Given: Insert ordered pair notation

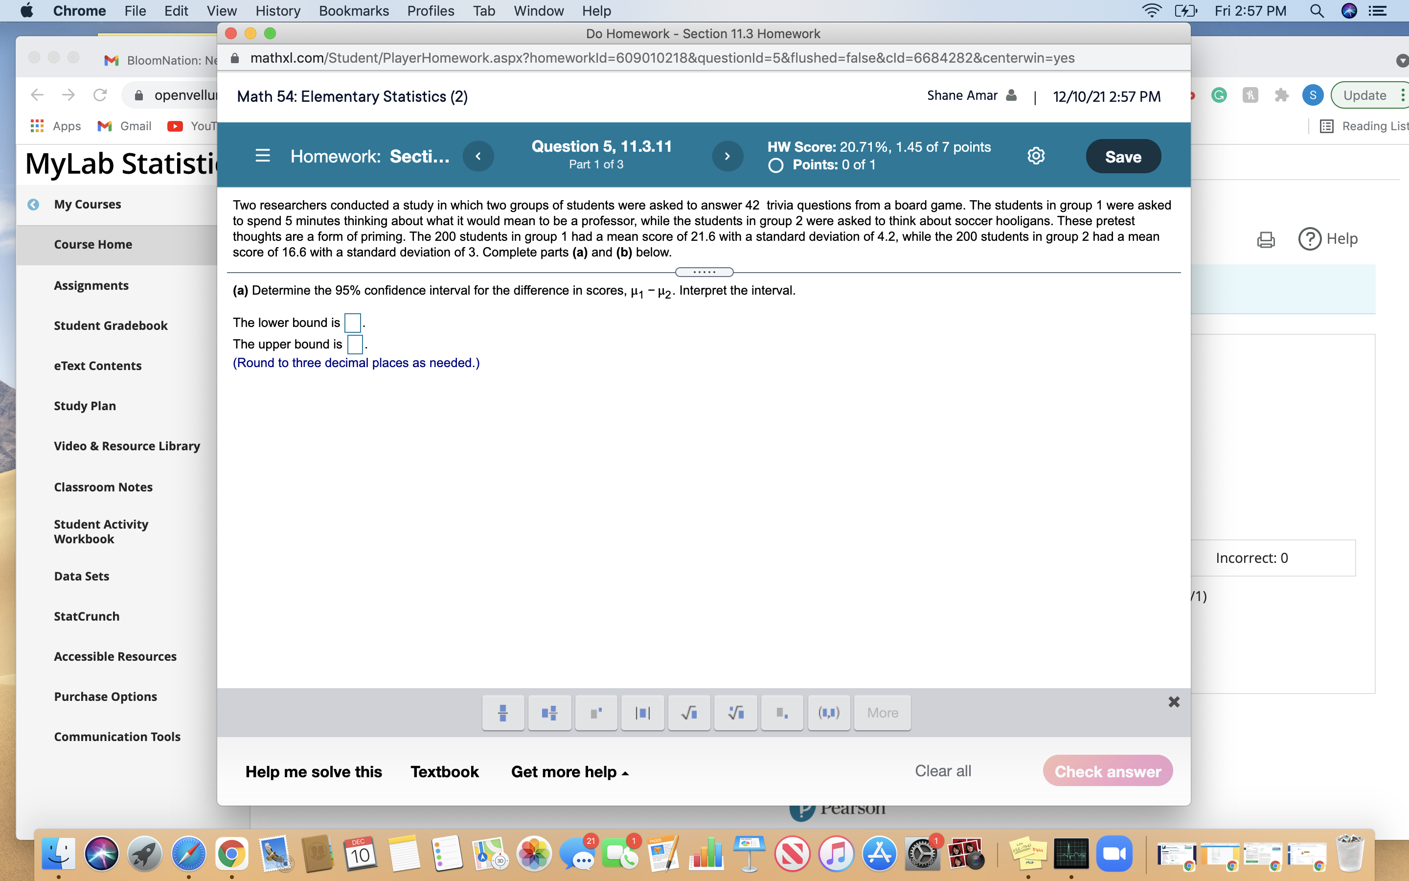Looking at the screenshot, I should point(828,712).
